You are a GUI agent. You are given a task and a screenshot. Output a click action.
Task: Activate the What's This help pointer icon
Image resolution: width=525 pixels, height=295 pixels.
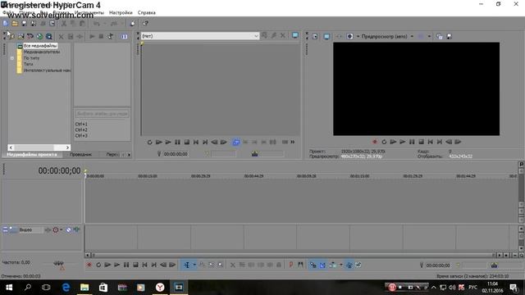coord(145,24)
